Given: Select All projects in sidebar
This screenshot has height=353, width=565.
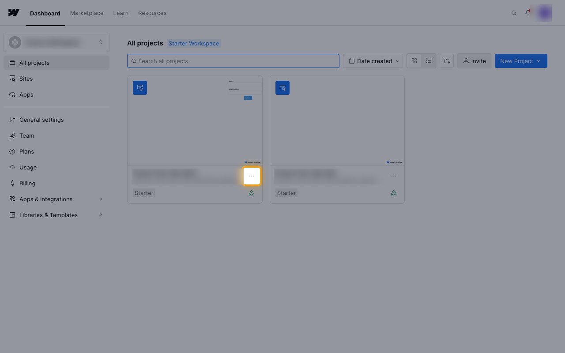Looking at the screenshot, I should tap(56, 63).
